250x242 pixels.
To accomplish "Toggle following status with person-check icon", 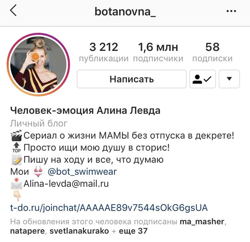I will point(202,79).
